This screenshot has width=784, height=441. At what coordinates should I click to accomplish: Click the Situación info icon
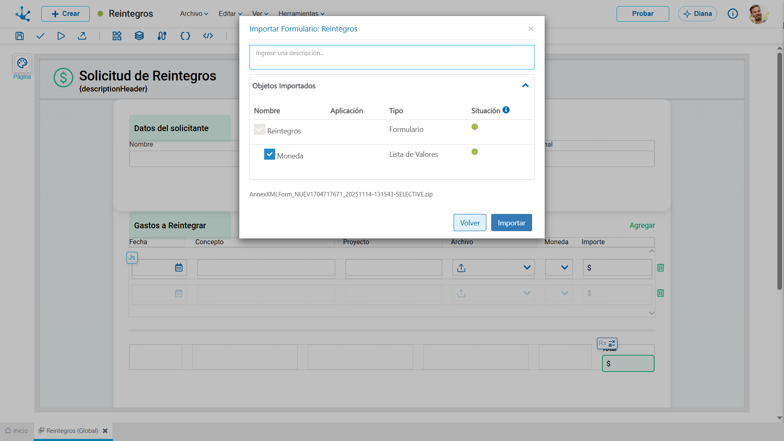pyautogui.click(x=506, y=110)
